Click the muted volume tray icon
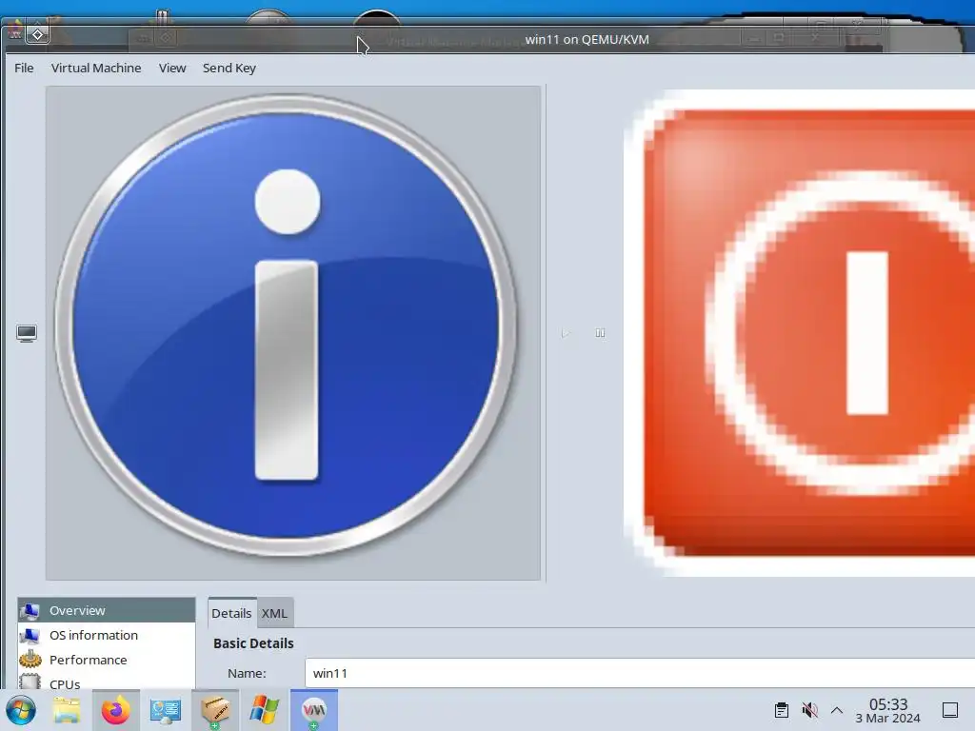The width and height of the screenshot is (975, 731). coord(809,710)
